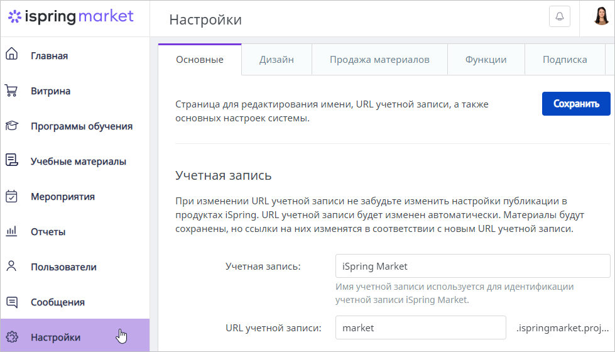Click the graduation cap icon for Программы обучения

click(12, 126)
